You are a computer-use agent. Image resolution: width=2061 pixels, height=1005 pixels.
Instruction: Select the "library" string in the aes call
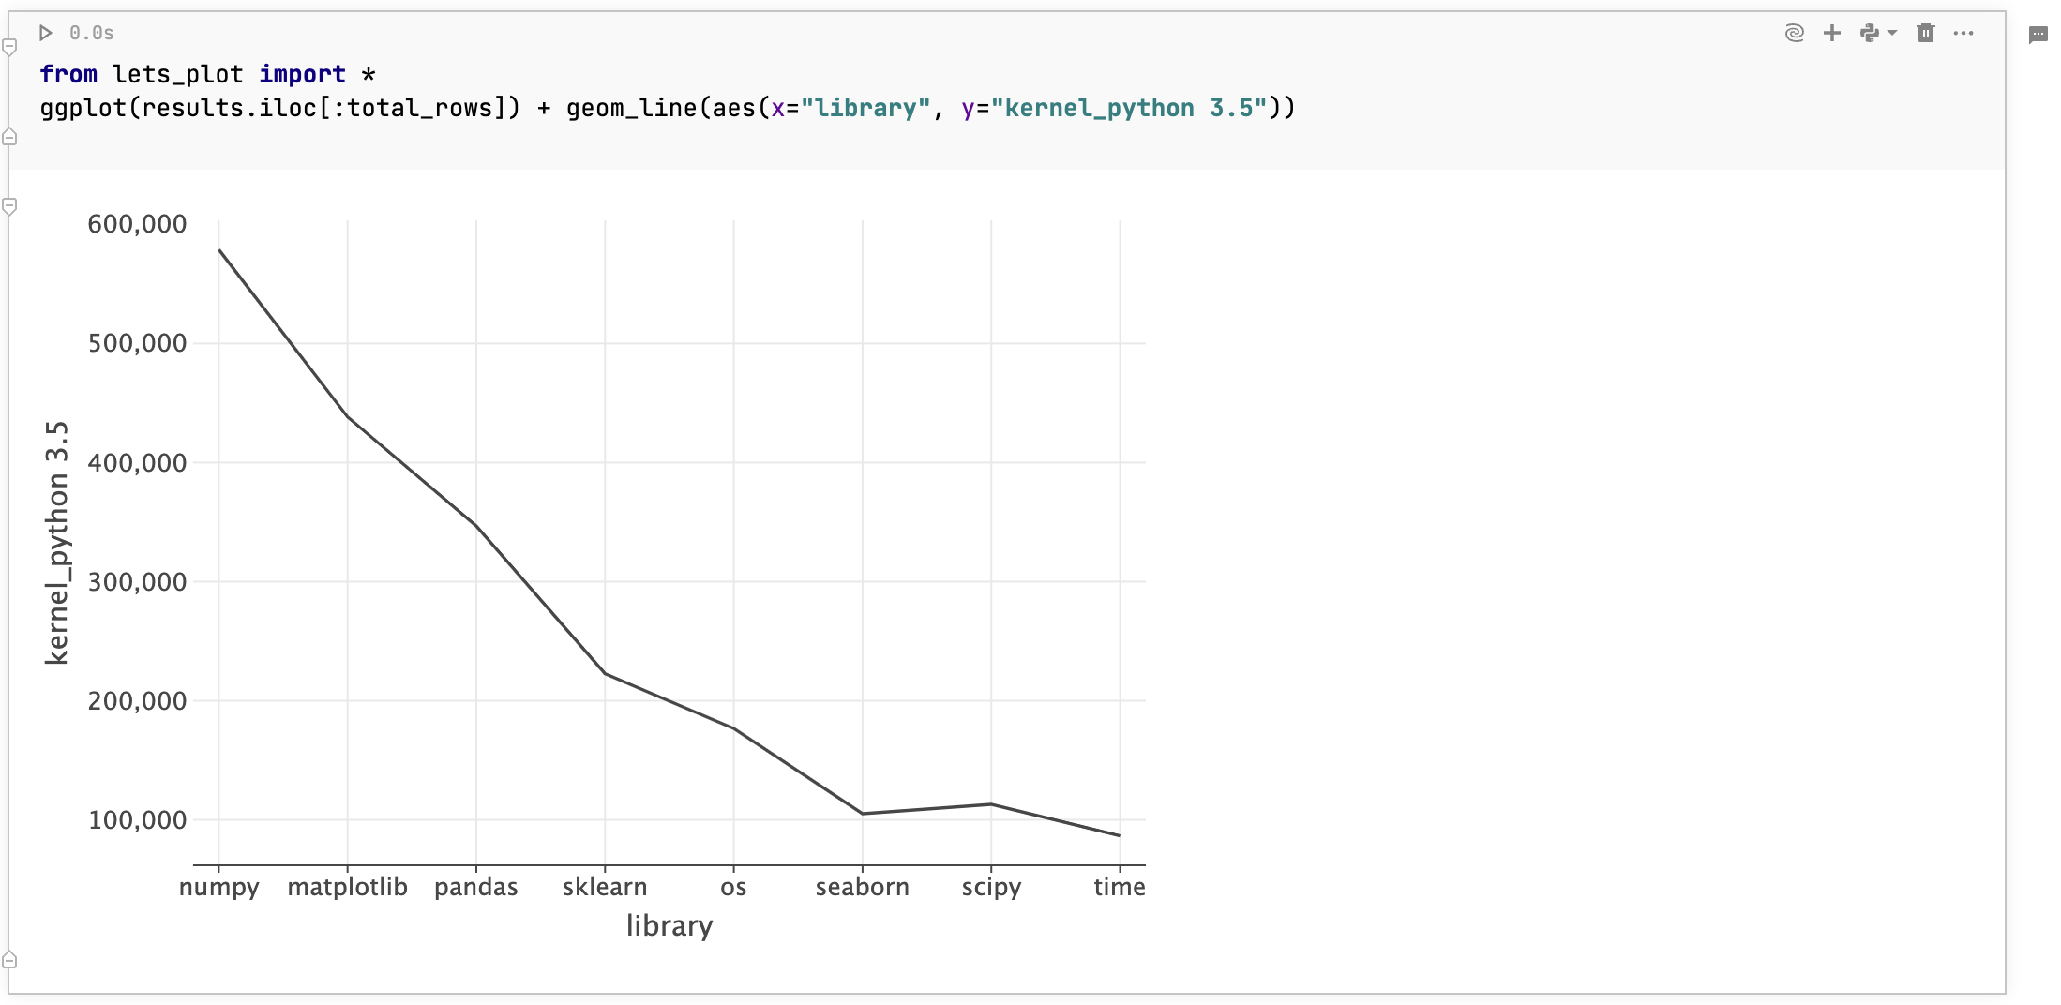(865, 108)
